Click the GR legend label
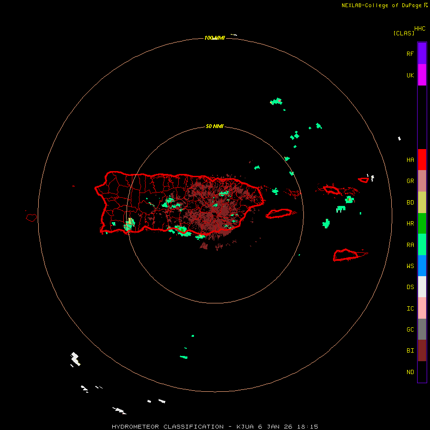The image size is (430, 430). 410,181
